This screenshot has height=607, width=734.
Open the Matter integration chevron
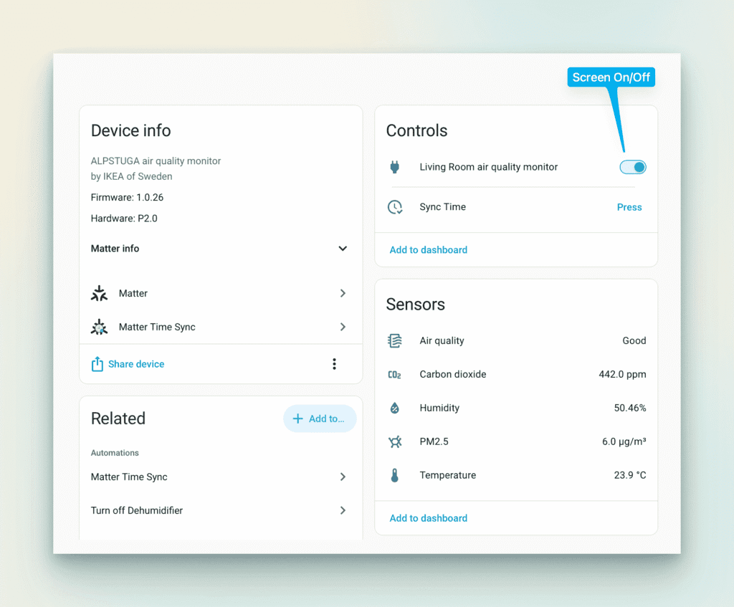[x=343, y=293]
